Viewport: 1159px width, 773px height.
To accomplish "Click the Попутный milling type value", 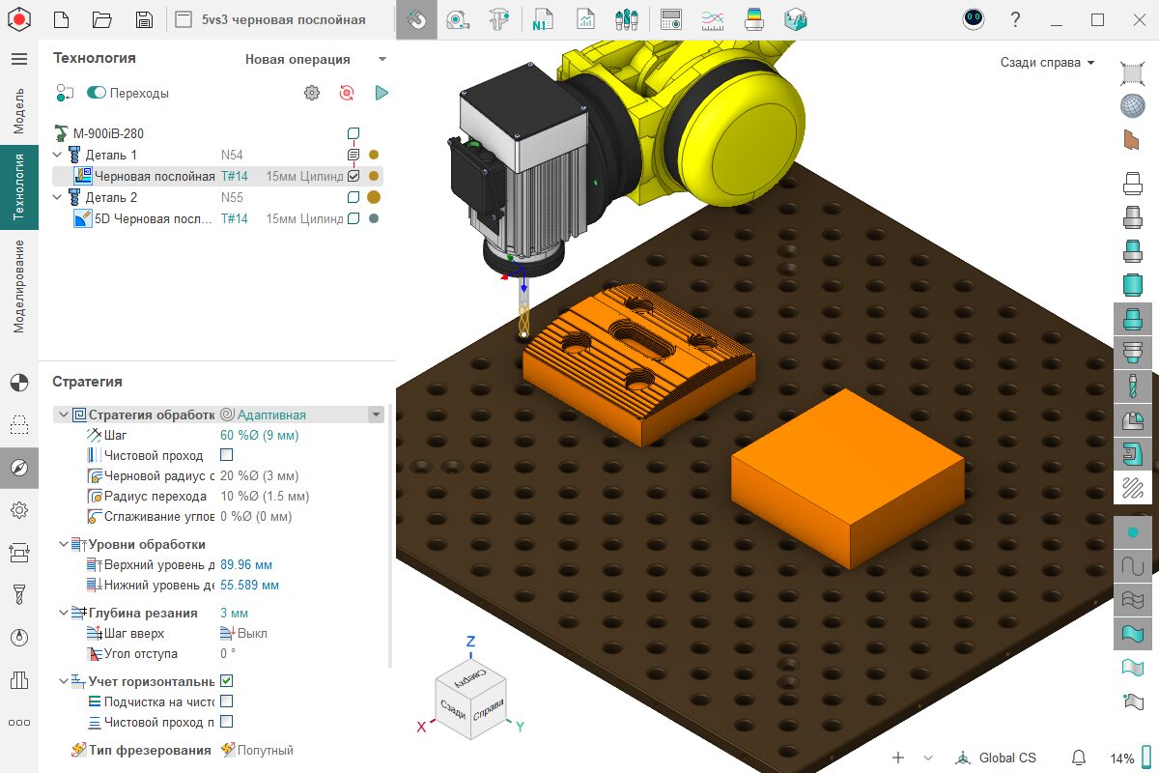I will 265,750.
